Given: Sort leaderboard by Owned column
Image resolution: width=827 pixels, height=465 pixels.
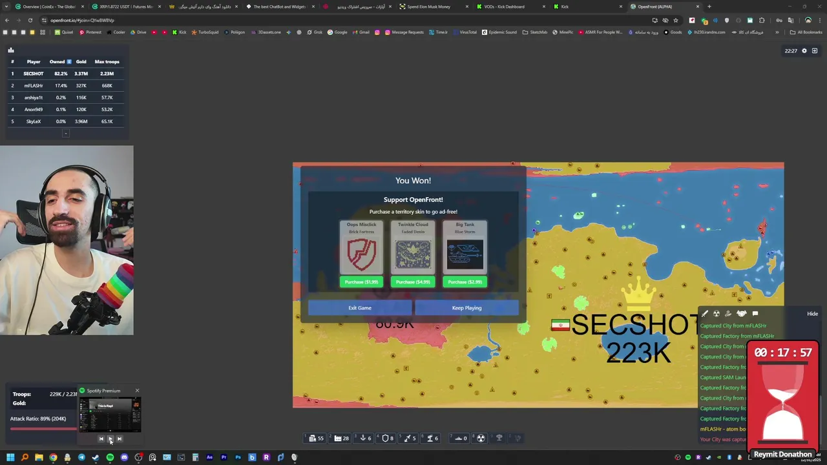Looking at the screenshot, I should click(x=60, y=61).
